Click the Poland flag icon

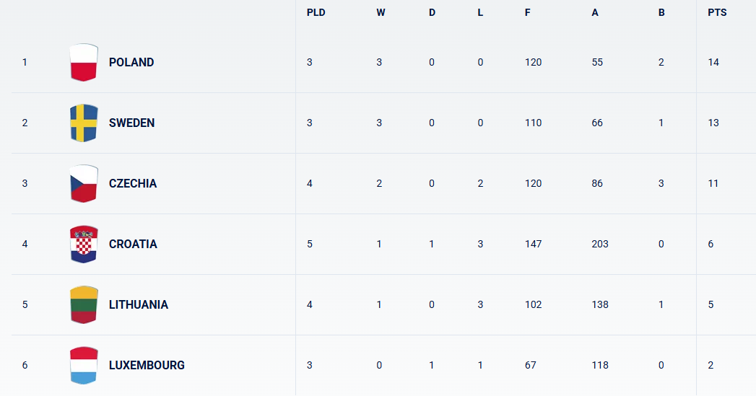coord(84,62)
